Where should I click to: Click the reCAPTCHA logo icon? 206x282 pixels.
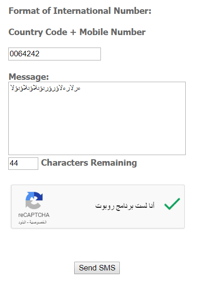point(34,200)
